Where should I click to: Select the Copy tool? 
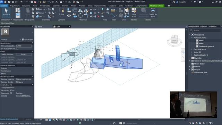click(75, 15)
